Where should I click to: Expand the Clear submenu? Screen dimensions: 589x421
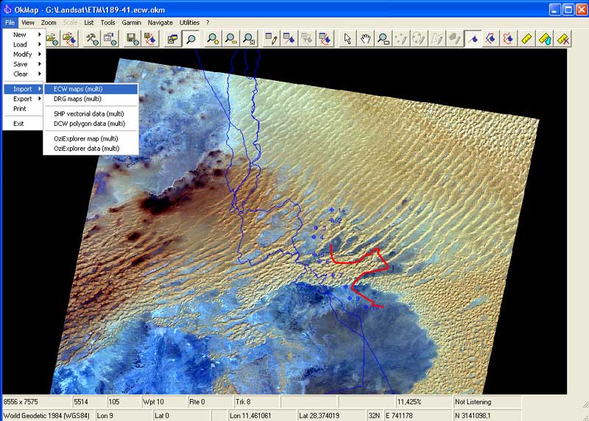point(24,74)
